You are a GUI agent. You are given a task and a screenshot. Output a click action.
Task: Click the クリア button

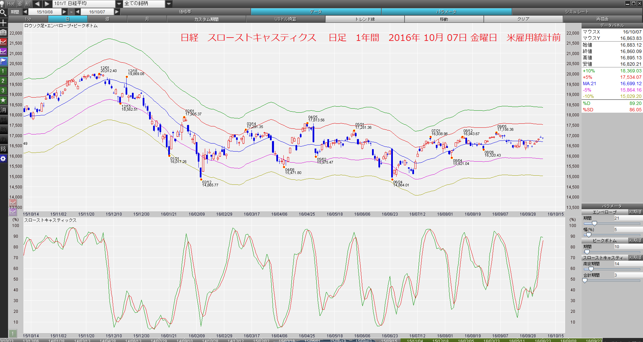(x=523, y=19)
